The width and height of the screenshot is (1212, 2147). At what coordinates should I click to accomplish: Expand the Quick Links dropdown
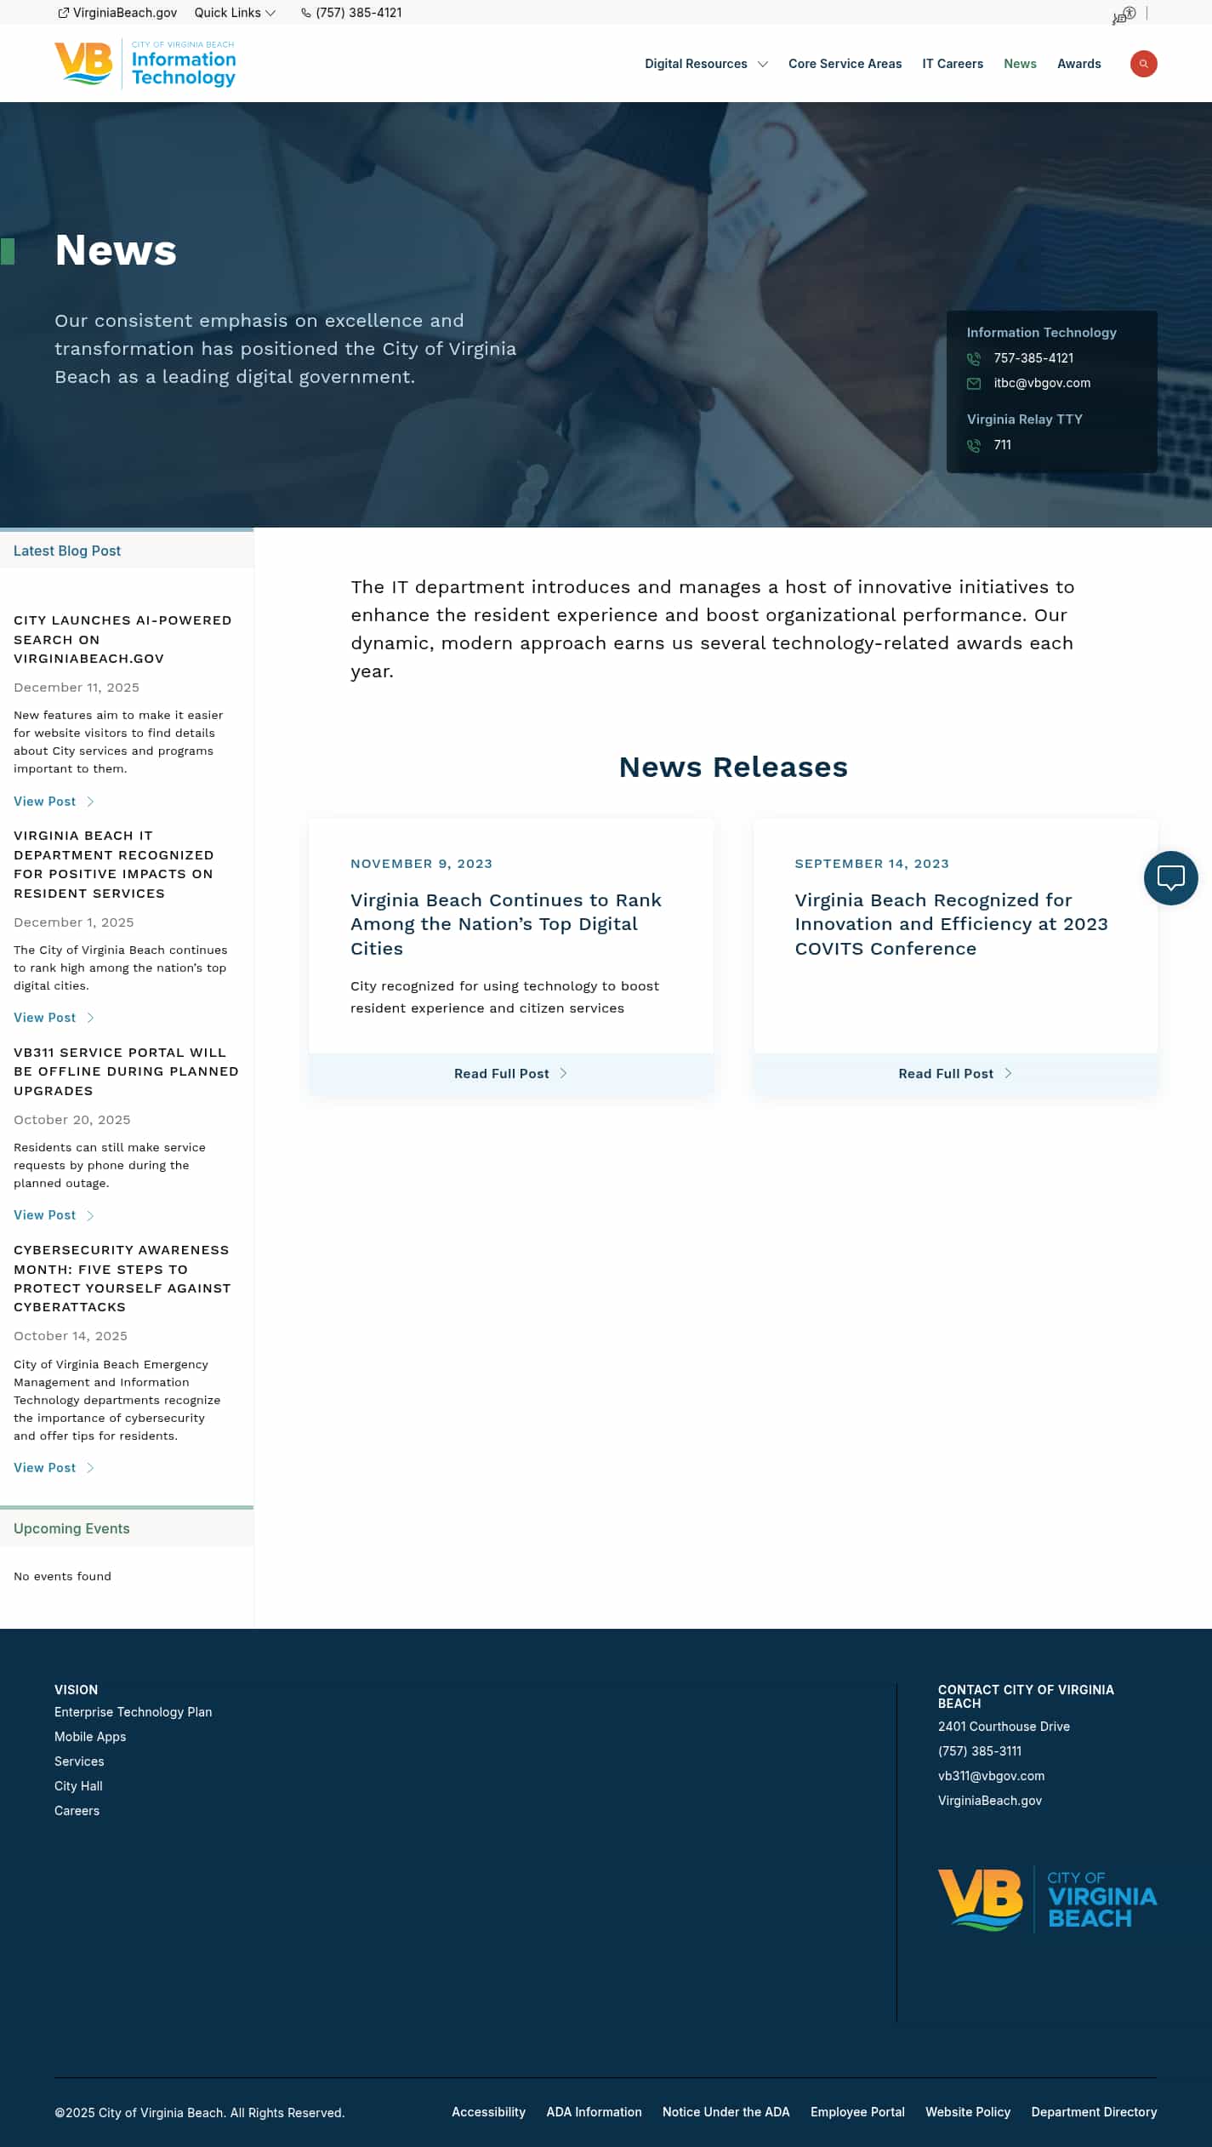(235, 13)
